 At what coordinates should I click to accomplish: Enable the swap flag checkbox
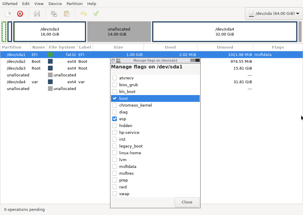pos(115,194)
